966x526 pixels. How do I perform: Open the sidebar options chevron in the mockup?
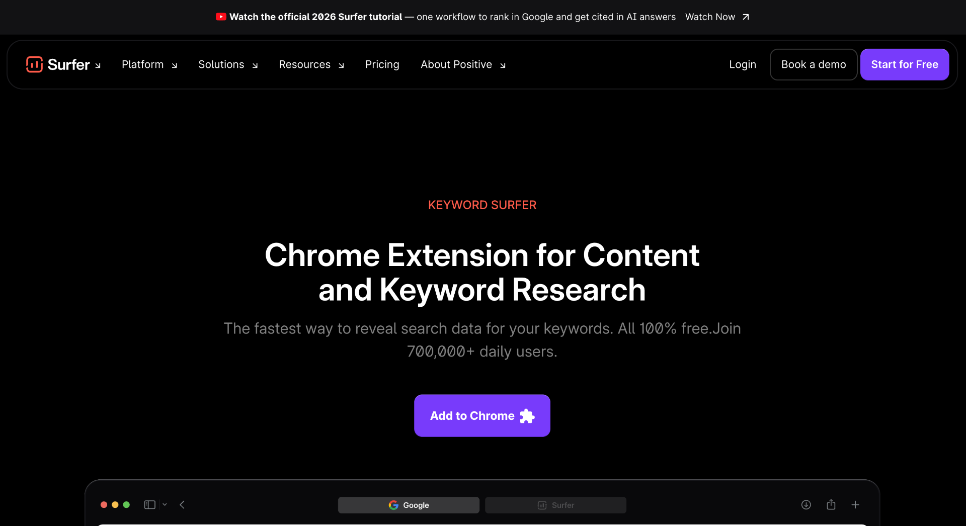pos(165,505)
